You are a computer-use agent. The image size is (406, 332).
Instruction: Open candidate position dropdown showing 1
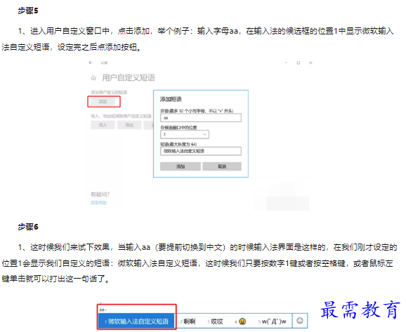[x=185, y=134]
